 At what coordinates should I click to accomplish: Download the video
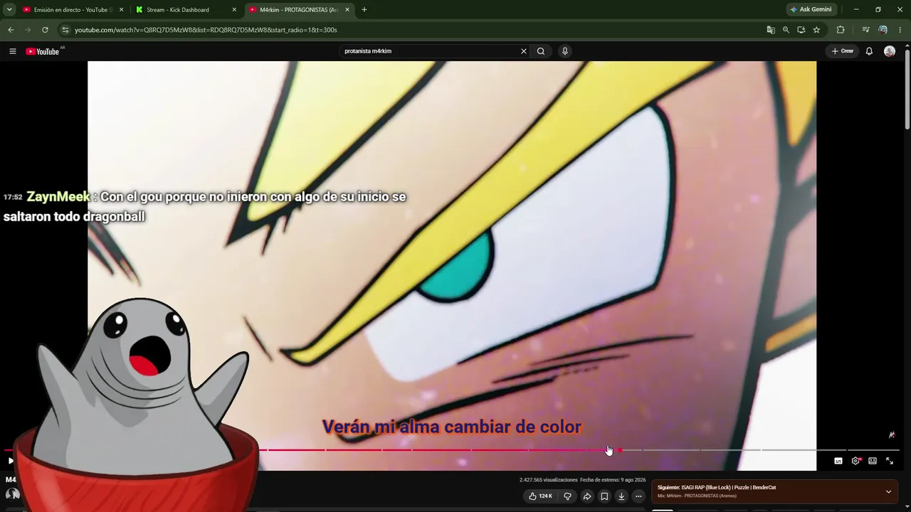(x=621, y=496)
